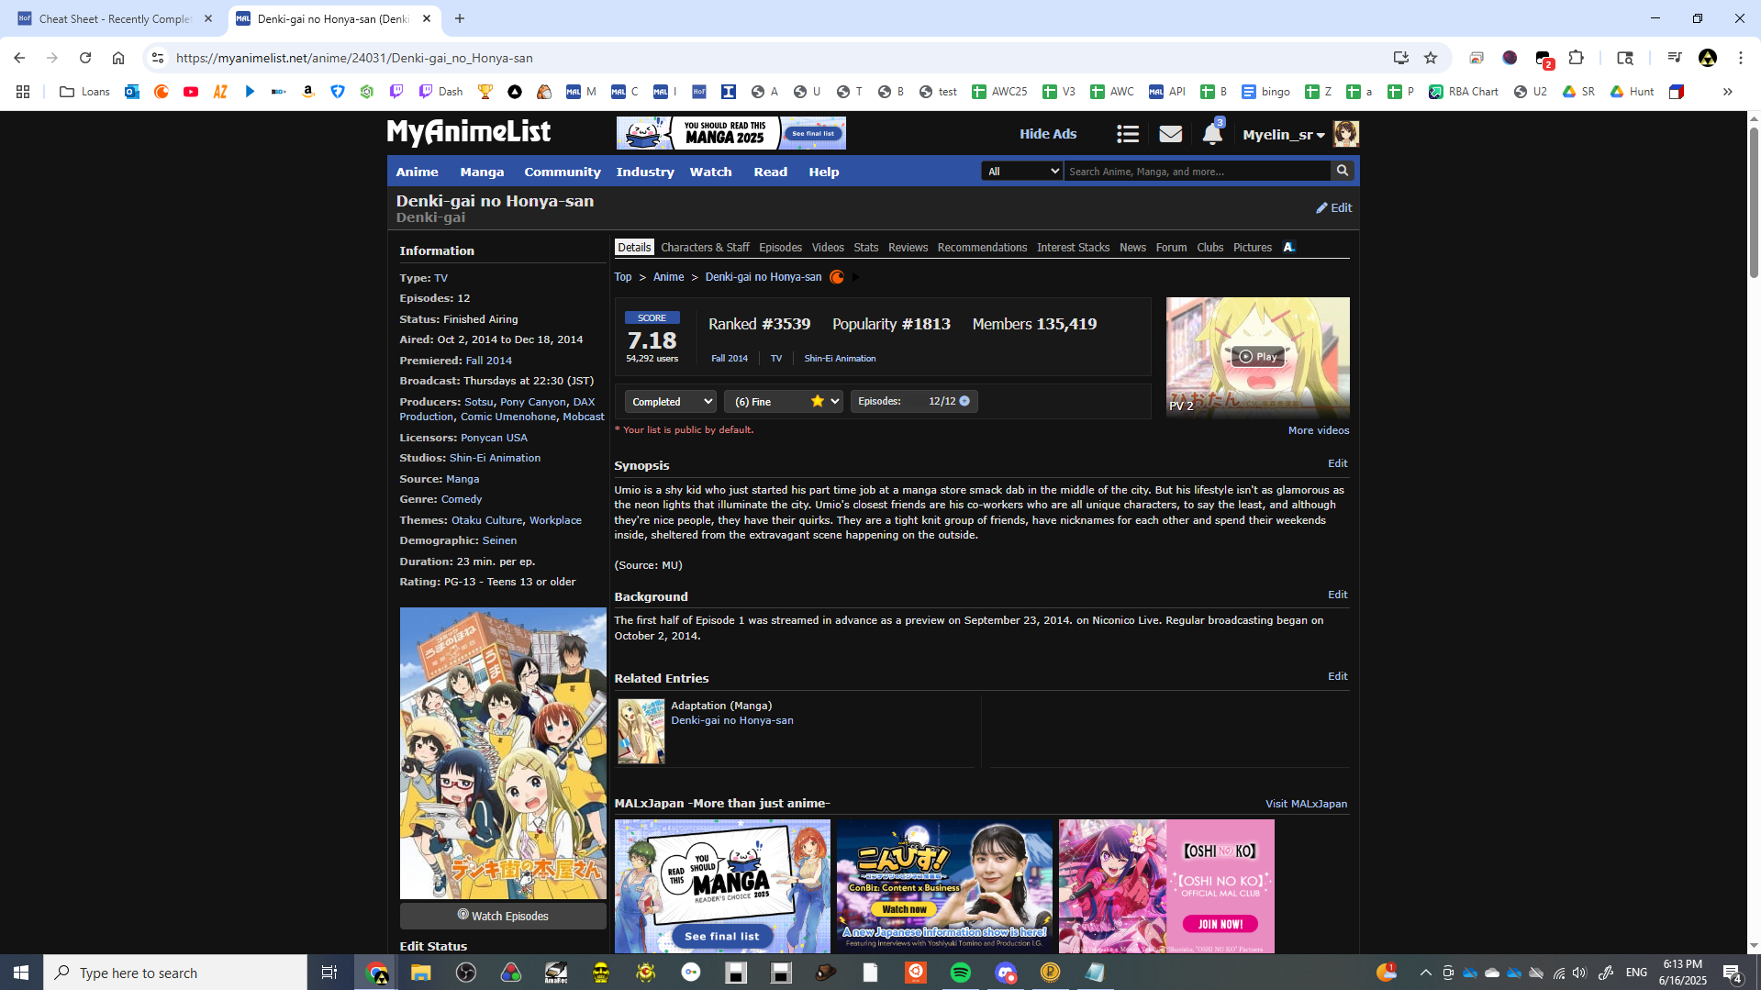
Task: Click the site search magnifier button
Action: click(1343, 171)
